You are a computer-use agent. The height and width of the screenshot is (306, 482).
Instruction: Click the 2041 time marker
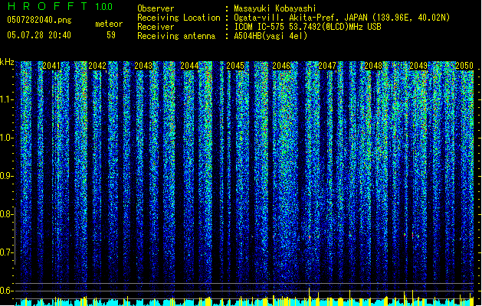pyautogui.click(x=51, y=66)
